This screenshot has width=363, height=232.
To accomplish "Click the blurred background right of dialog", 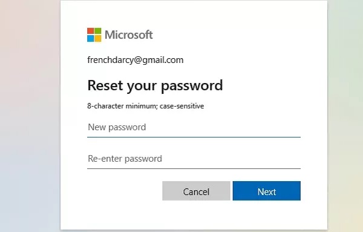I will (345, 116).
